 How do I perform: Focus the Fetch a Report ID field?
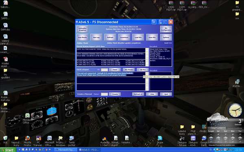(x=104, y=70)
